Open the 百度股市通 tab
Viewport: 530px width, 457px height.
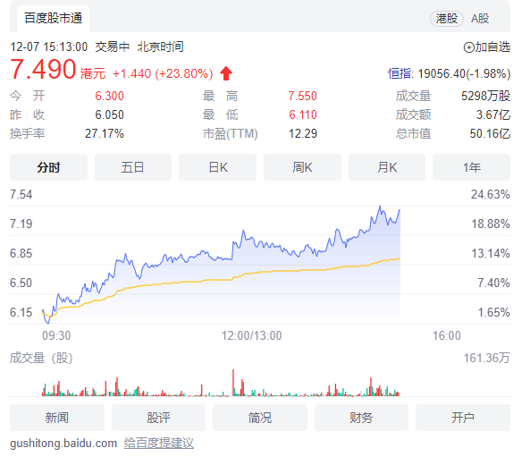point(54,18)
